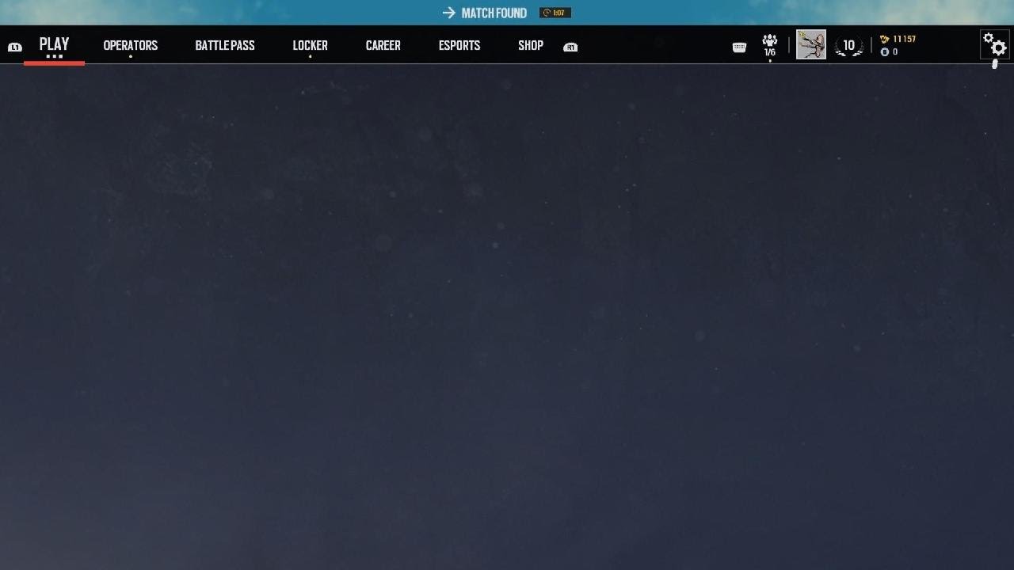Open the Career tab
Viewport: 1014px width, 570px height.
(x=383, y=45)
